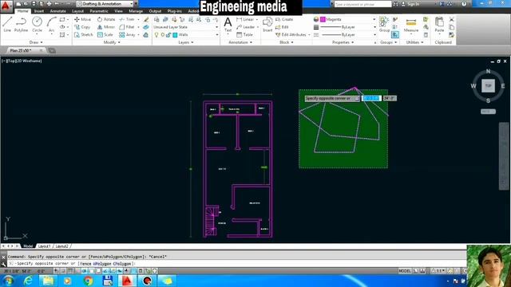
Task: Click the Linear dimension tool
Action: point(245,19)
